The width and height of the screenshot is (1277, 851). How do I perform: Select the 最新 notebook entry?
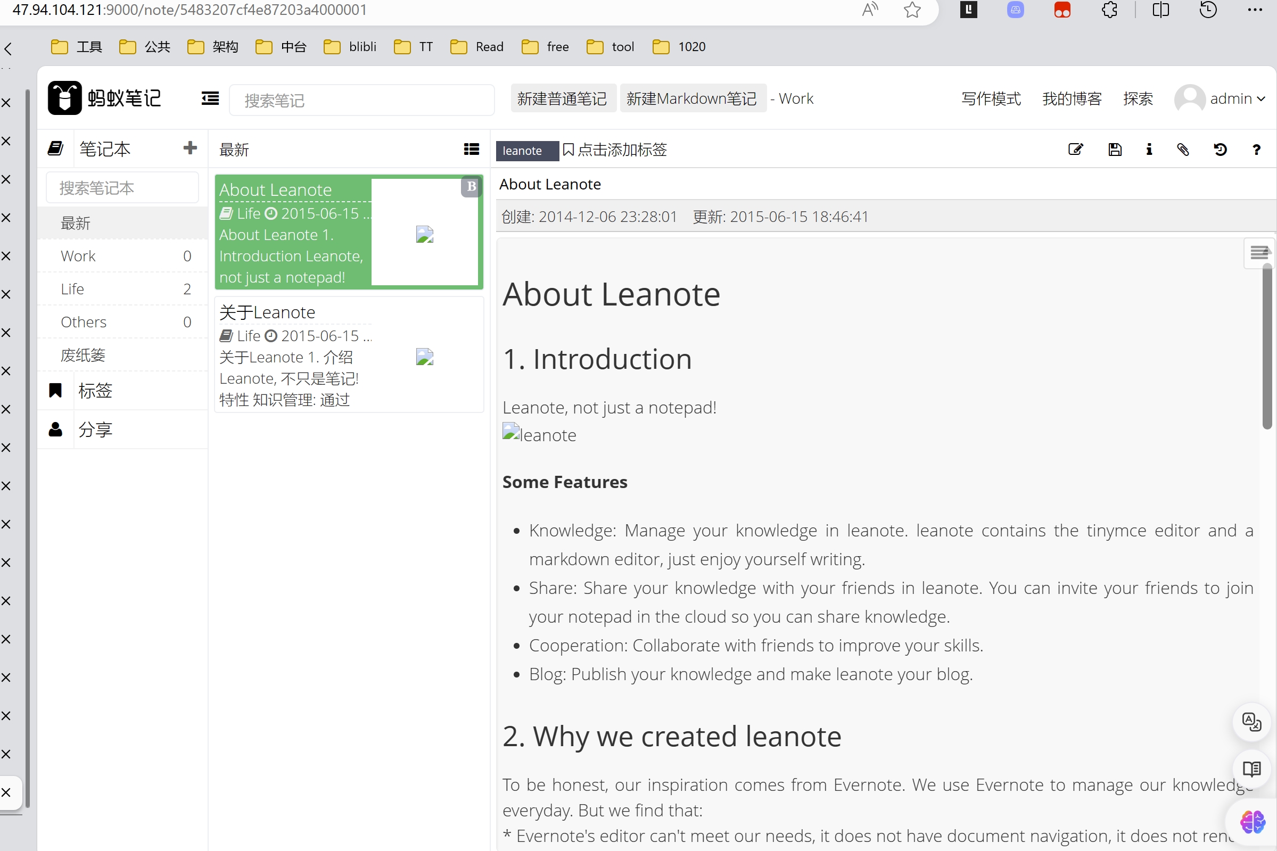(x=122, y=223)
